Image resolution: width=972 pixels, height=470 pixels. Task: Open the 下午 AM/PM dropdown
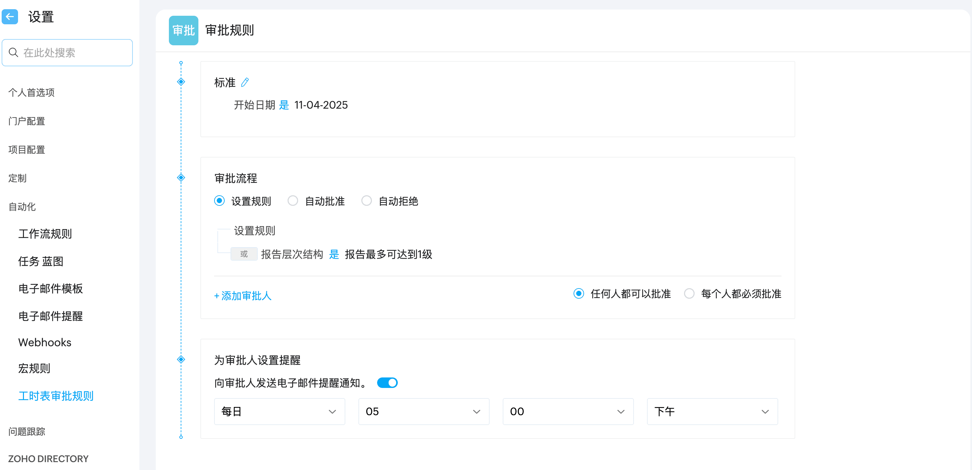712,412
